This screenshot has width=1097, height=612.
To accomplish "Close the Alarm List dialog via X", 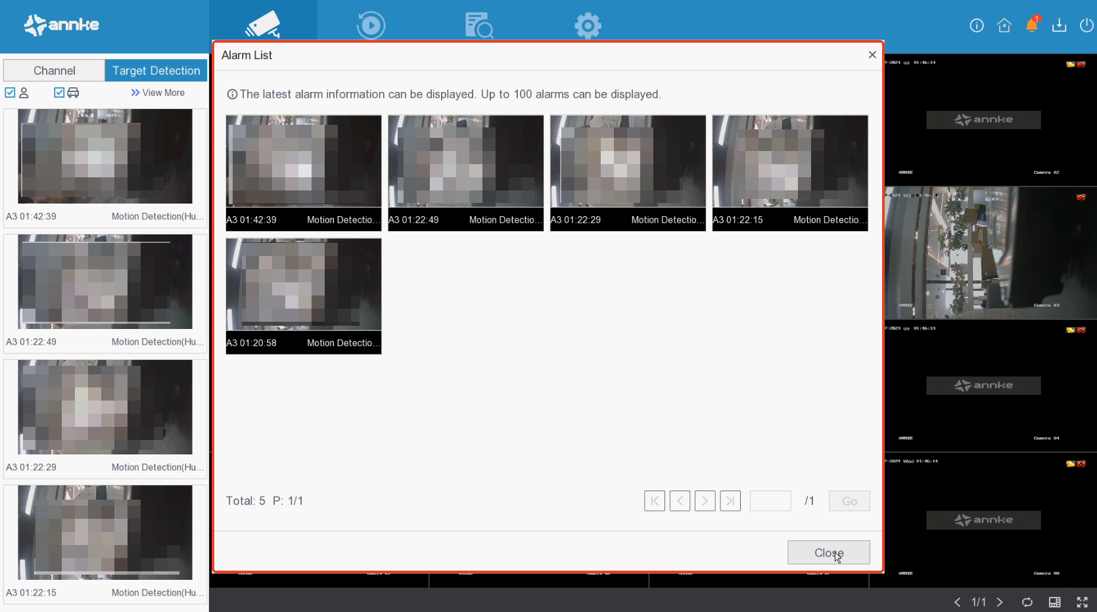I will (x=872, y=55).
